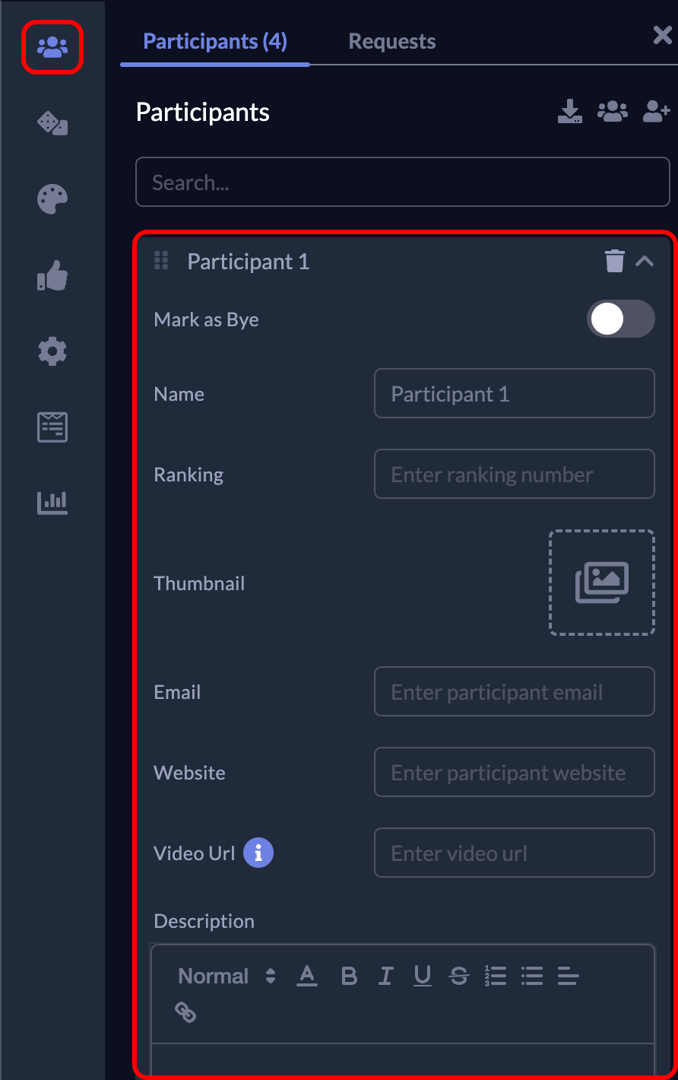Switch to the Requests tab
The image size is (678, 1080).
pyautogui.click(x=392, y=41)
